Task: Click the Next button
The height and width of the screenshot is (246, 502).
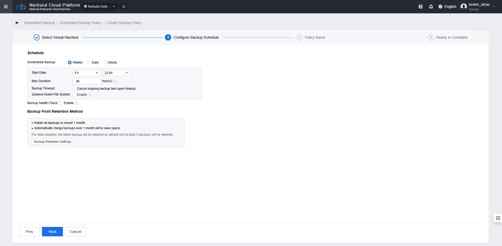Action: [52, 232]
